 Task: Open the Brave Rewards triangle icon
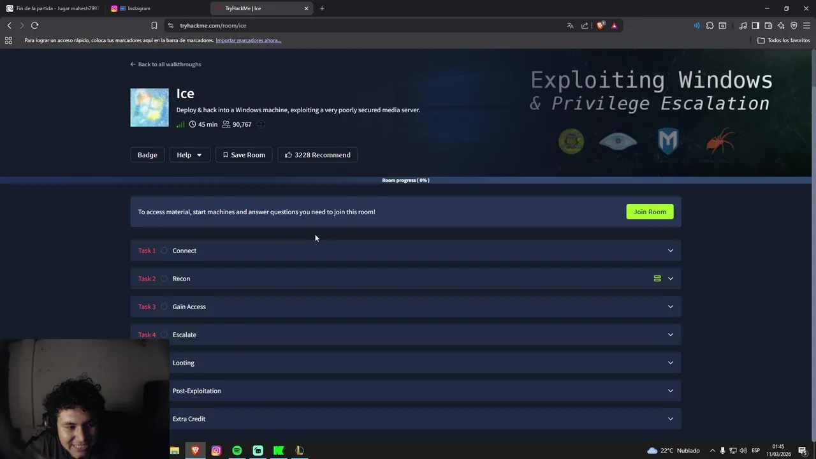[614, 25]
